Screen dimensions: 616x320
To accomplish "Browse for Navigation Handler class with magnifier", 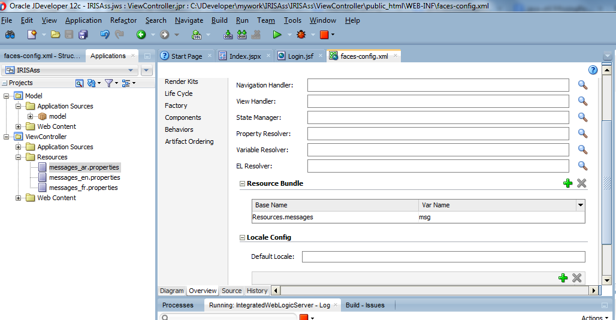I will (x=582, y=85).
